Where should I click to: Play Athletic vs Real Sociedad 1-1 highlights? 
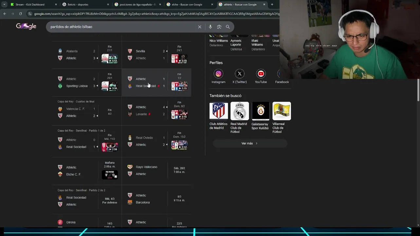[179, 86]
